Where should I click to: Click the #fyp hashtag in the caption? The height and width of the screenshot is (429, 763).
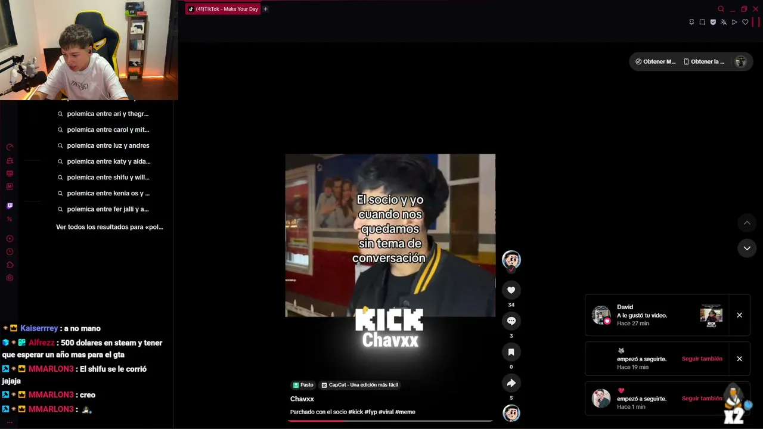370,412
